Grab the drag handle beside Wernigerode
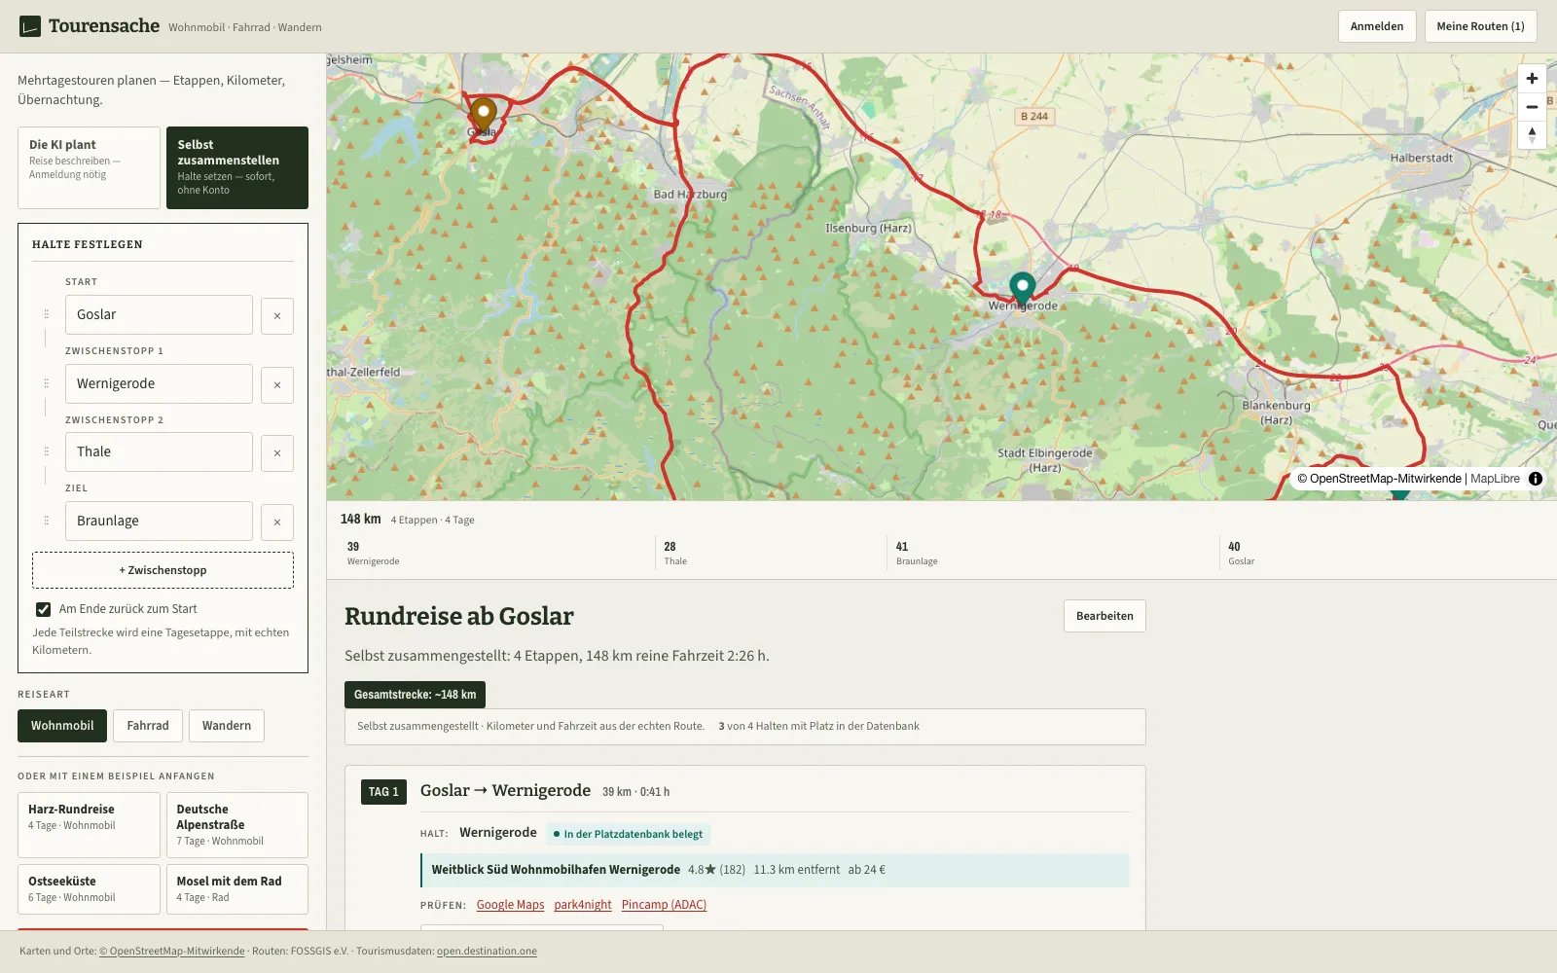The image size is (1557, 973). (x=46, y=383)
